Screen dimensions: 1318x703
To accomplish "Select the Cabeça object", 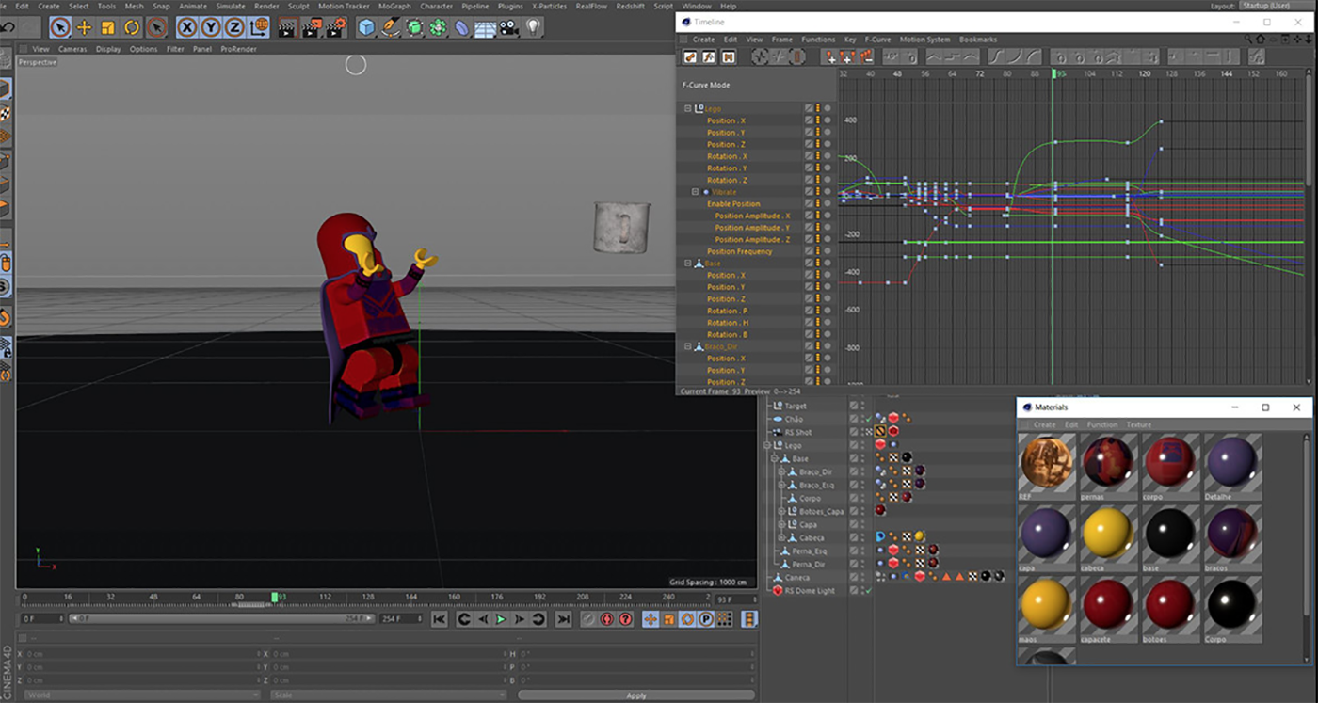I will point(812,537).
